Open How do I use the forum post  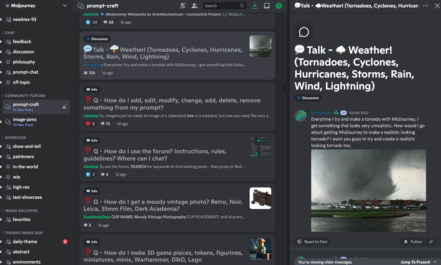177,157
